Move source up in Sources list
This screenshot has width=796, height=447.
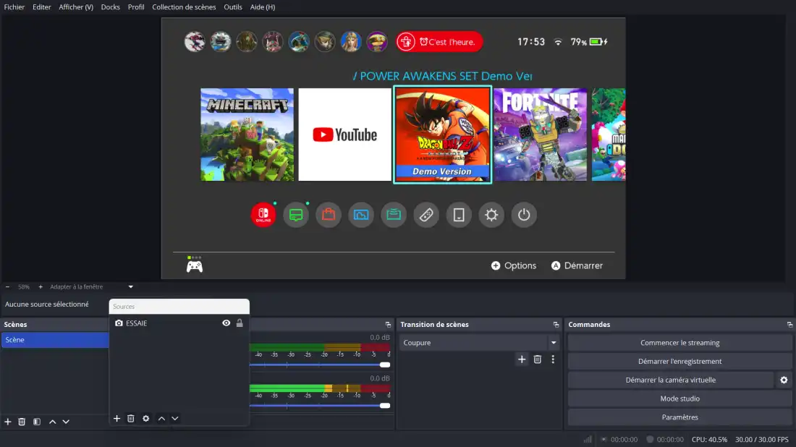[161, 419]
